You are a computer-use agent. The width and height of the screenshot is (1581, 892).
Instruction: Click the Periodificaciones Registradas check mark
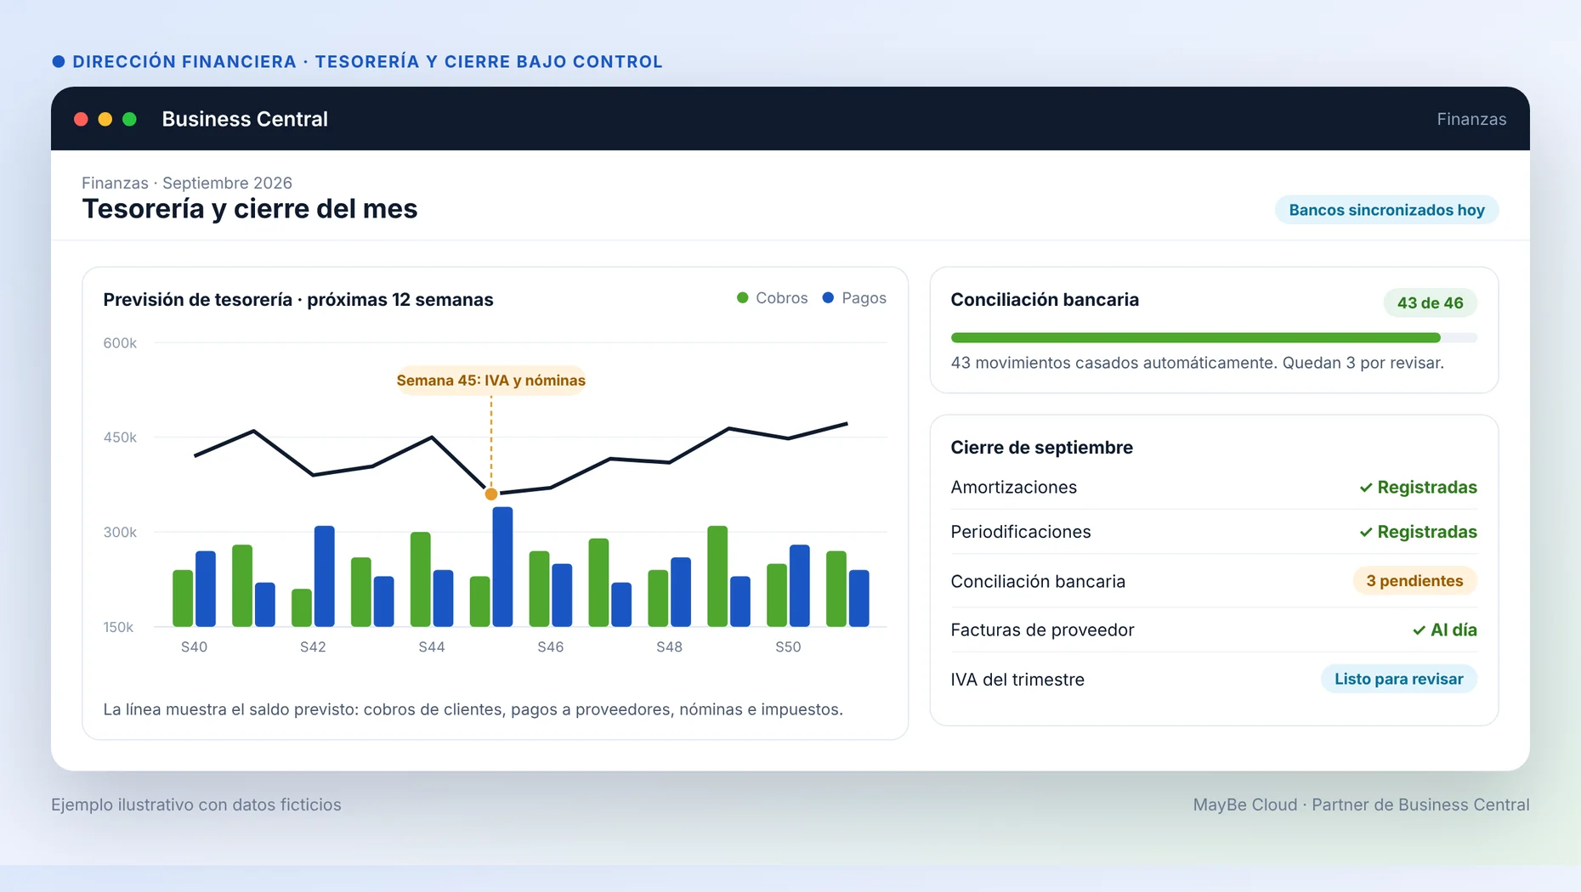coord(1366,532)
